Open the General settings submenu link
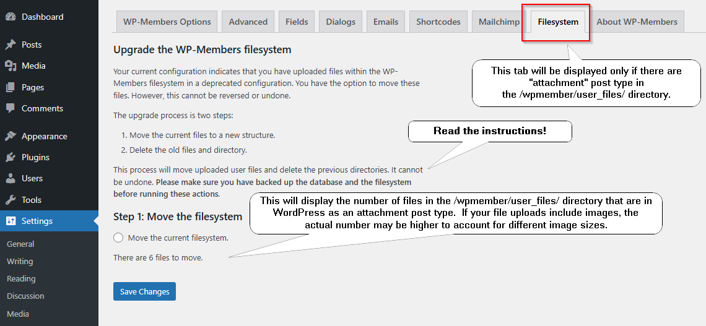The width and height of the screenshot is (706, 326). point(20,244)
